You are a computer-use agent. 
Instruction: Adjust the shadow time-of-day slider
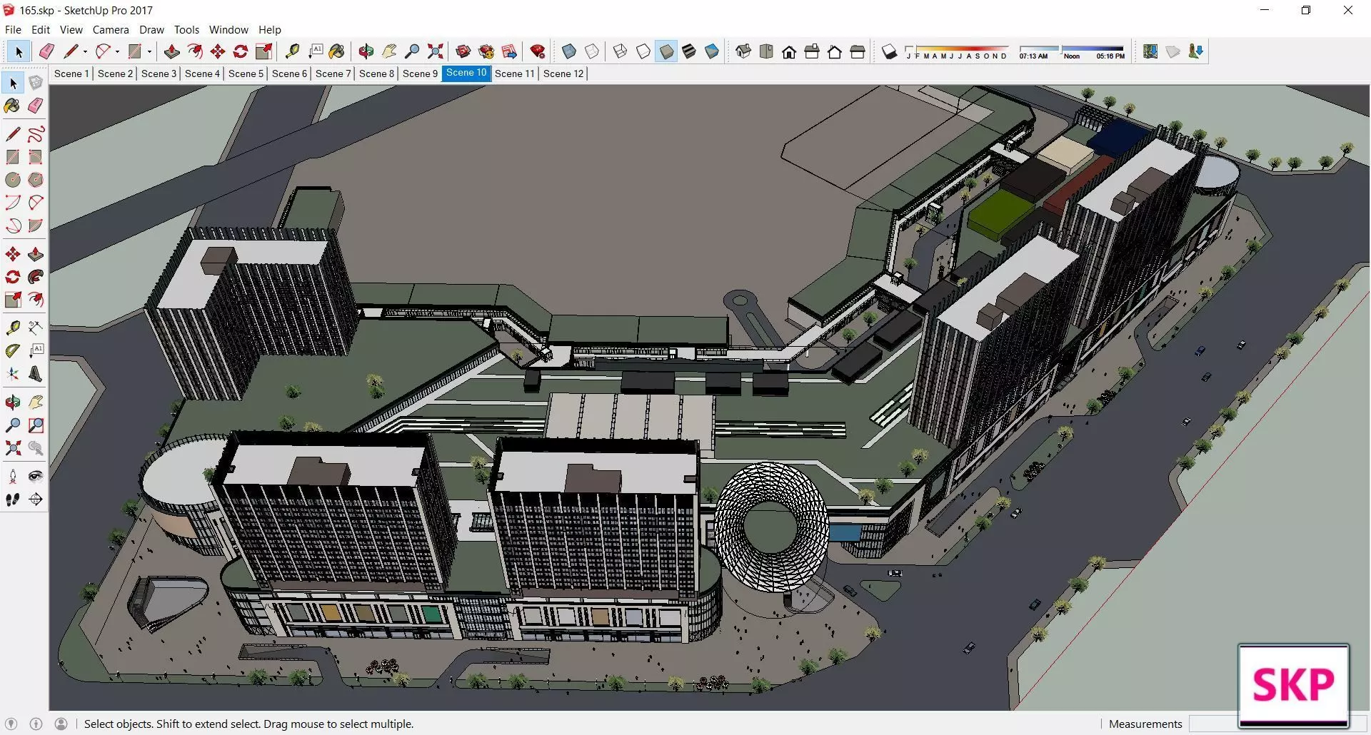pyautogui.click(x=1072, y=52)
